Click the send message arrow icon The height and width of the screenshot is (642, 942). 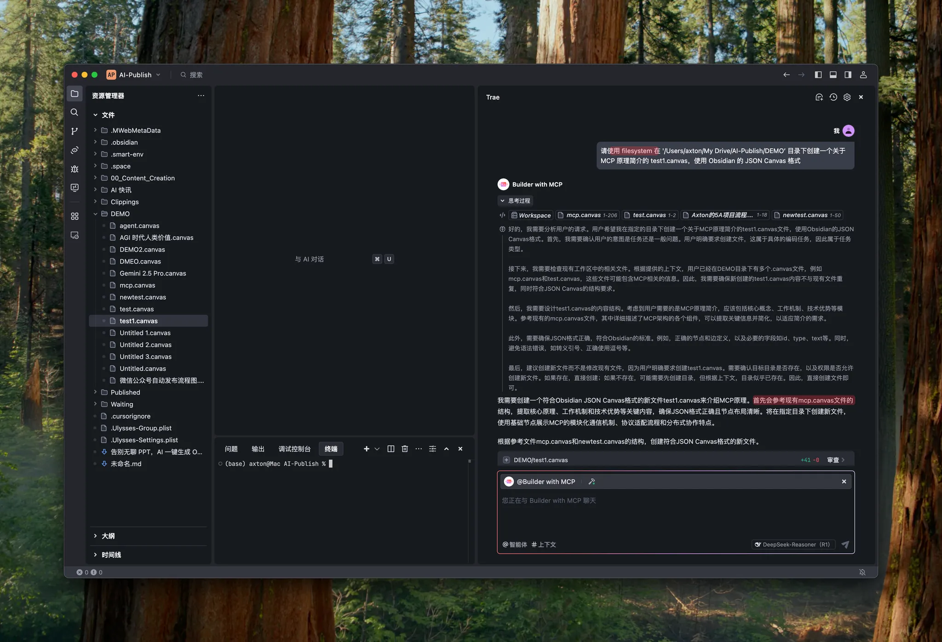(845, 544)
